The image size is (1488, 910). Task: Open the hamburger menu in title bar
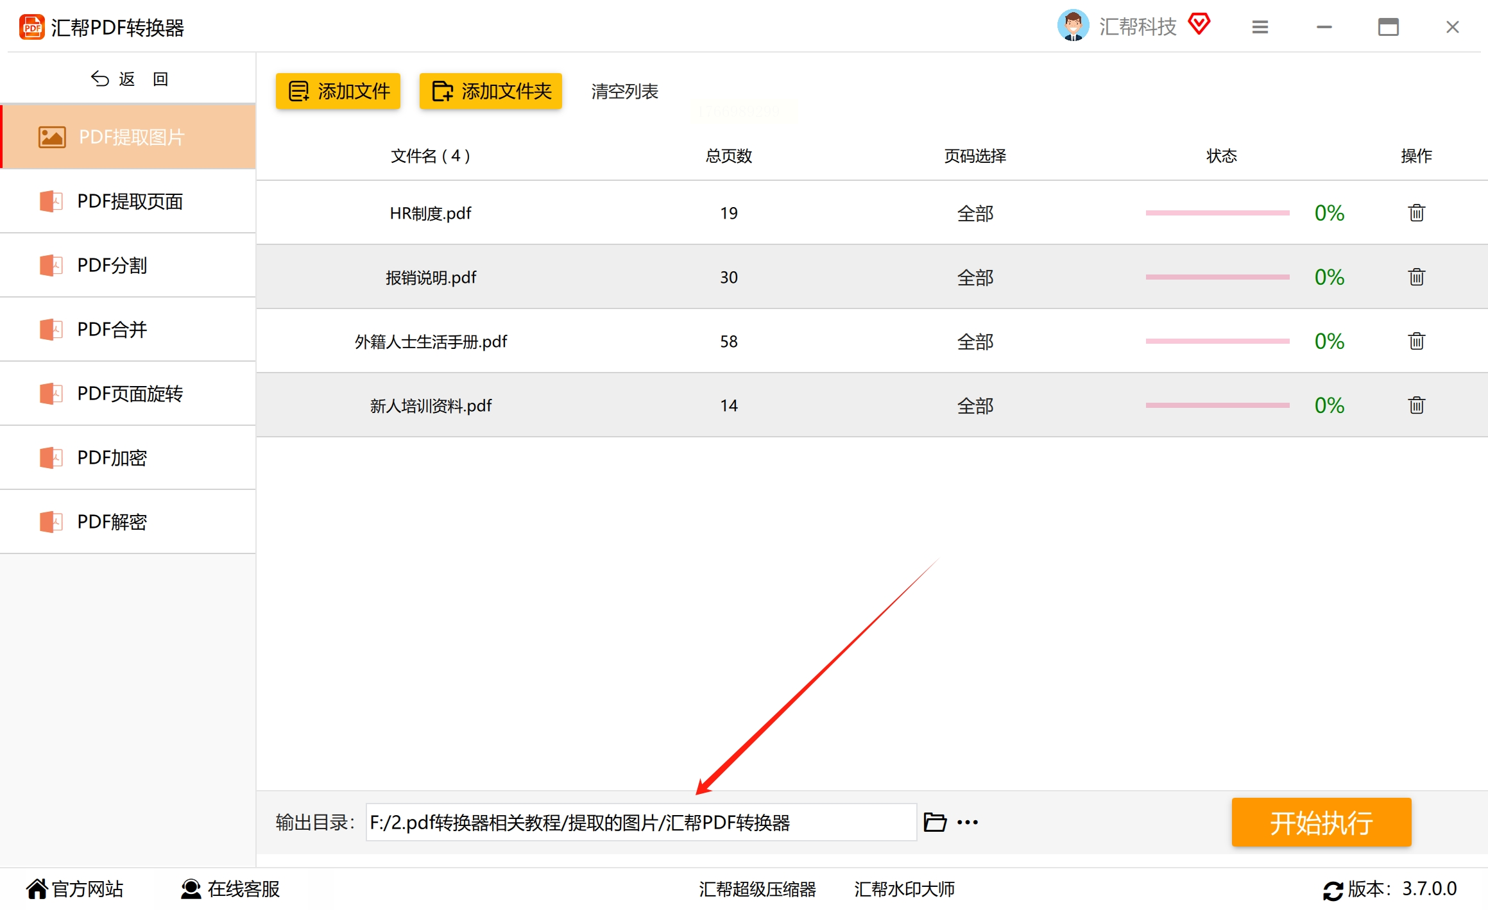[1260, 27]
